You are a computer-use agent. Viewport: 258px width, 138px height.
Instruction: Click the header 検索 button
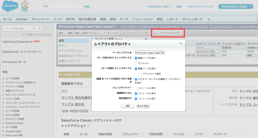point(87,7)
